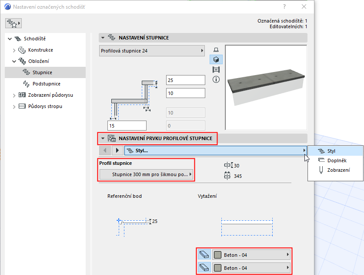This screenshot has width=364, height=275.
Task: Click the profile width value 345
Action: pos(238,176)
